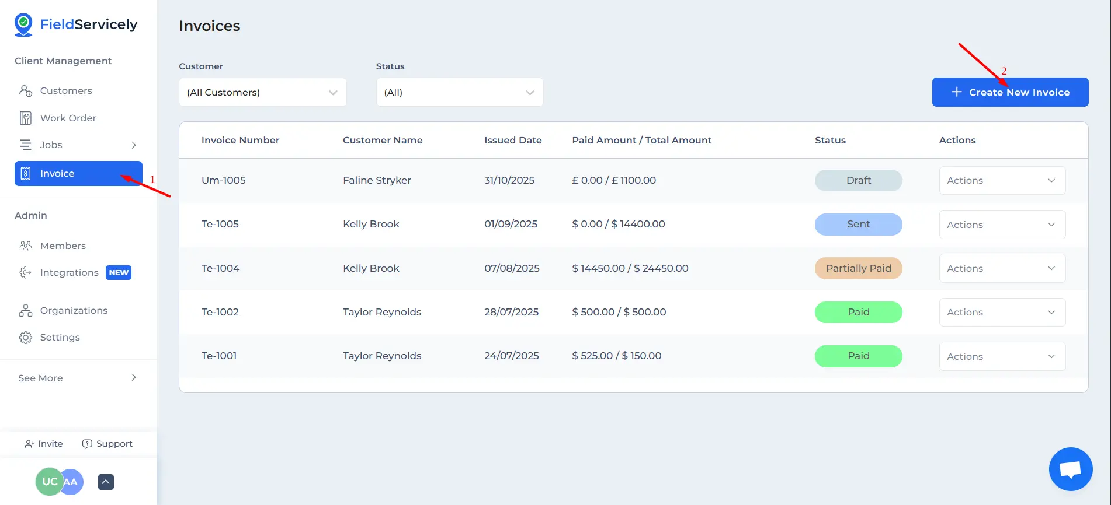Click Create New Invoice button
The image size is (1111, 505).
click(1010, 92)
